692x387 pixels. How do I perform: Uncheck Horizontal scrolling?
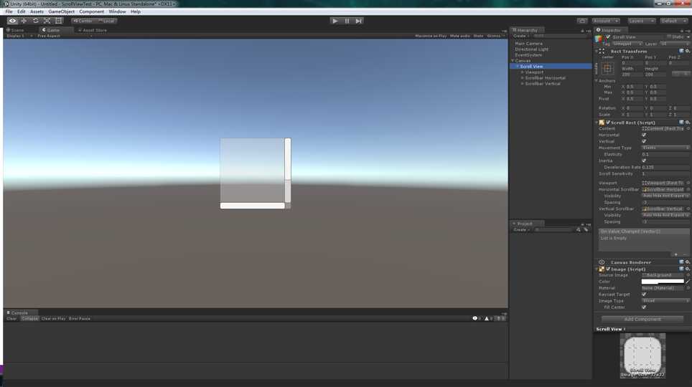point(644,135)
